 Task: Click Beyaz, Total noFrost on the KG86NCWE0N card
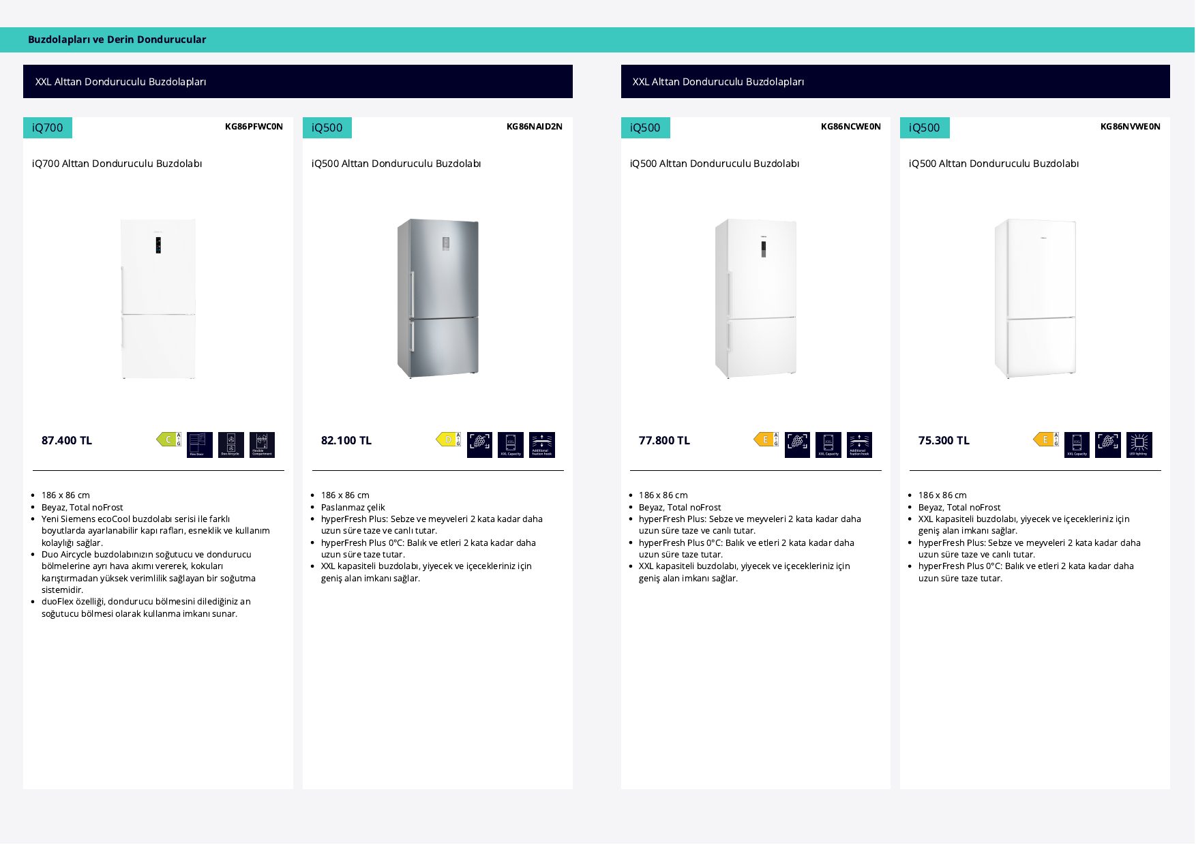[680, 508]
